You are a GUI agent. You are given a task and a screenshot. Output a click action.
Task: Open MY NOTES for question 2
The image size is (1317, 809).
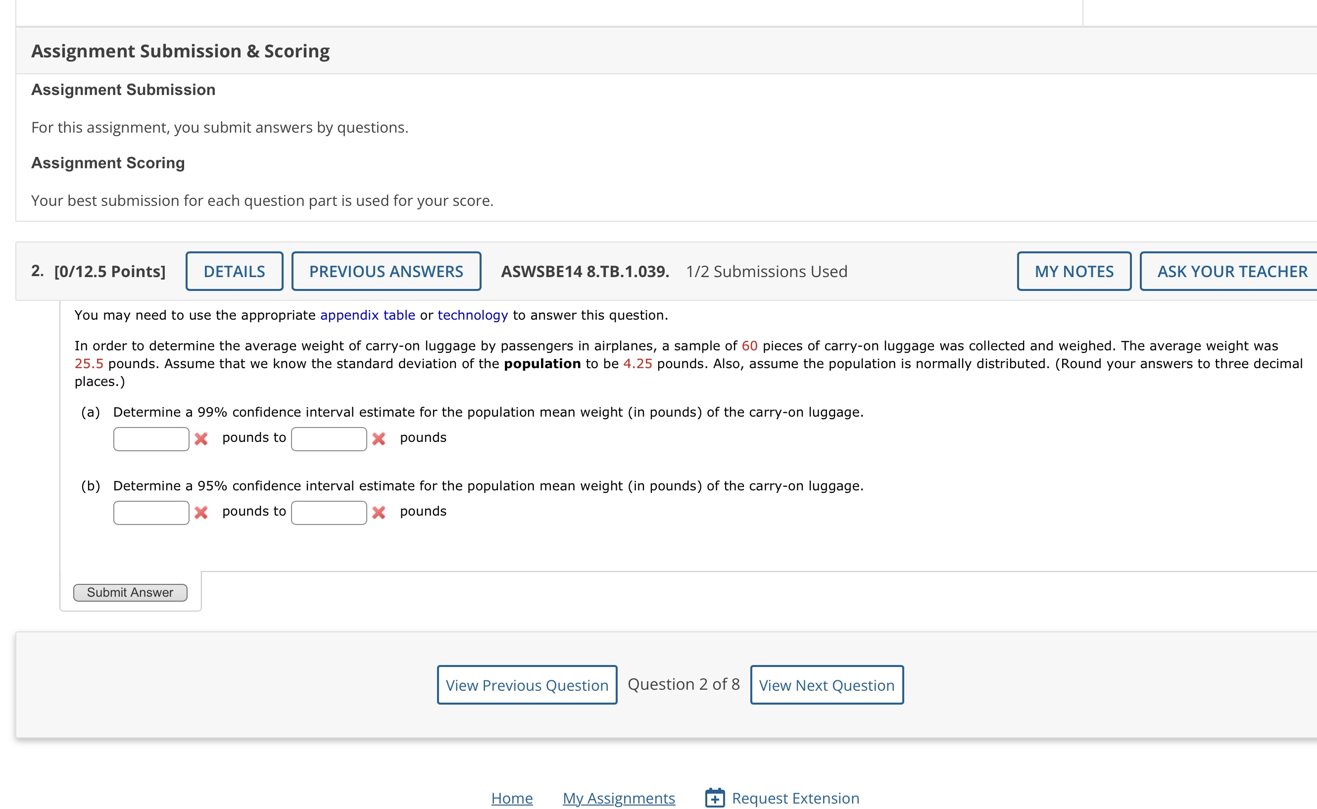coord(1073,271)
